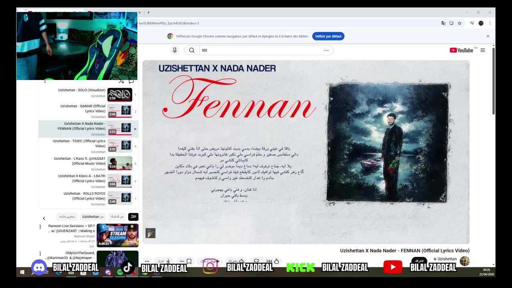Click the like thumbs-up button 344
The width and height of the screenshot is (512, 288).
coord(272,261)
